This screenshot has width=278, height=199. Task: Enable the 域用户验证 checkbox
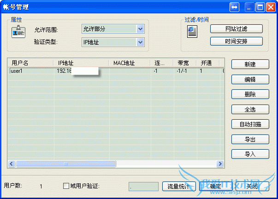[66, 186]
